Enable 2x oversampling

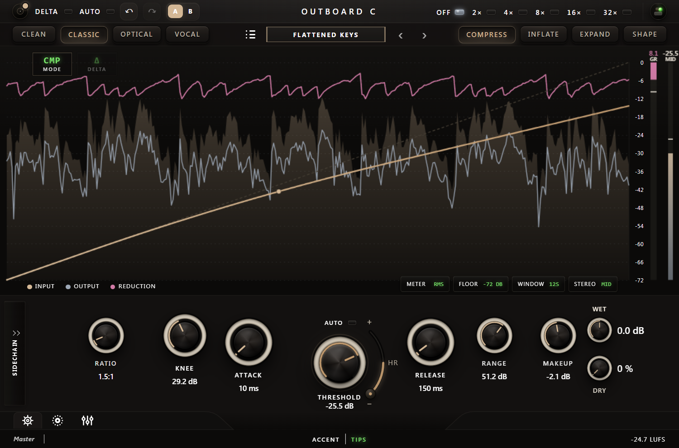[x=491, y=12]
